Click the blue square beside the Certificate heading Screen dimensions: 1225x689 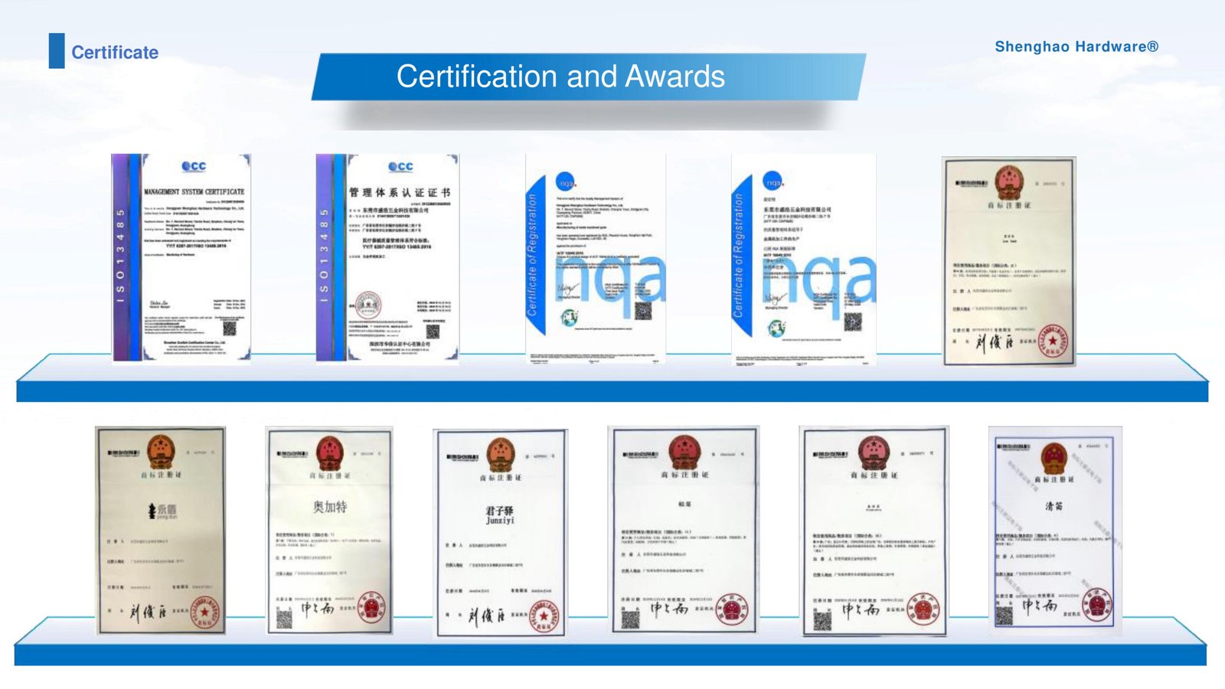pyautogui.click(x=57, y=51)
